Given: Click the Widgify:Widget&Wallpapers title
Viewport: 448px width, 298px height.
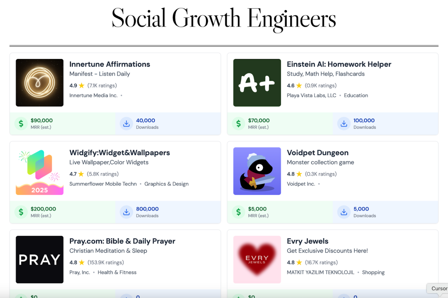Looking at the screenshot, I should [x=119, y=152].
